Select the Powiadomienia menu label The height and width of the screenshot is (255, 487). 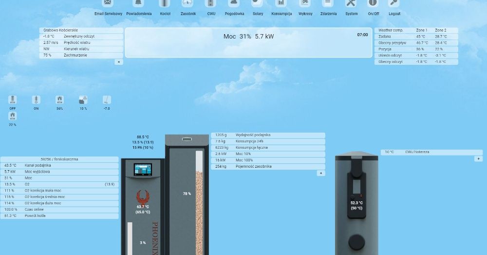pyautogui.click(x=139, y=14)
